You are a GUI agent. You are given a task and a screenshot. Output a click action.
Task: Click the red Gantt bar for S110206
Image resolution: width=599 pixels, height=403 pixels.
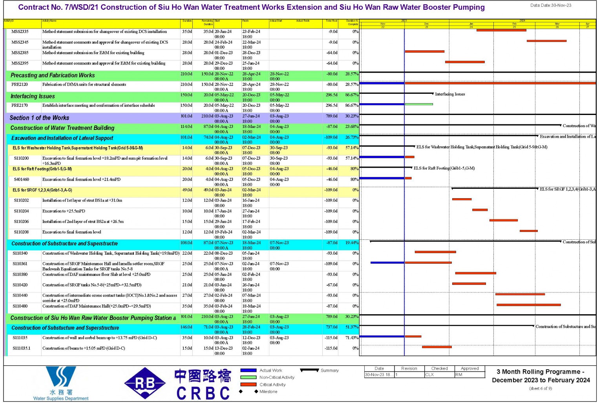pyautogui.click(x=504, y=221)
